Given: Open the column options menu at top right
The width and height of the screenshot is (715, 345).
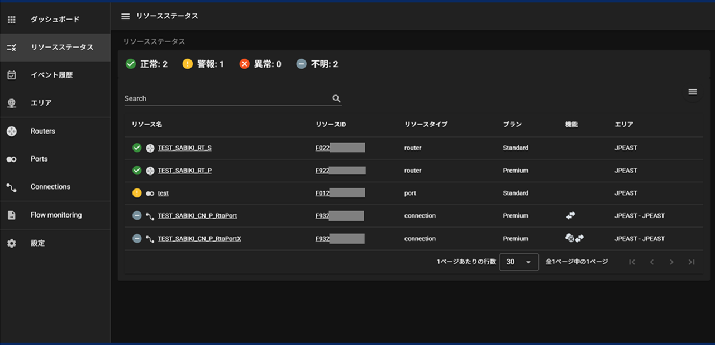Looking at the screenshot, I should coord(693,92).
